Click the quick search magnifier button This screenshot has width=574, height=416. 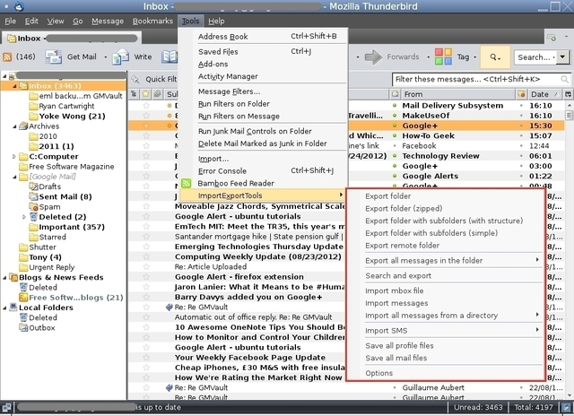[x=495, y=57]
